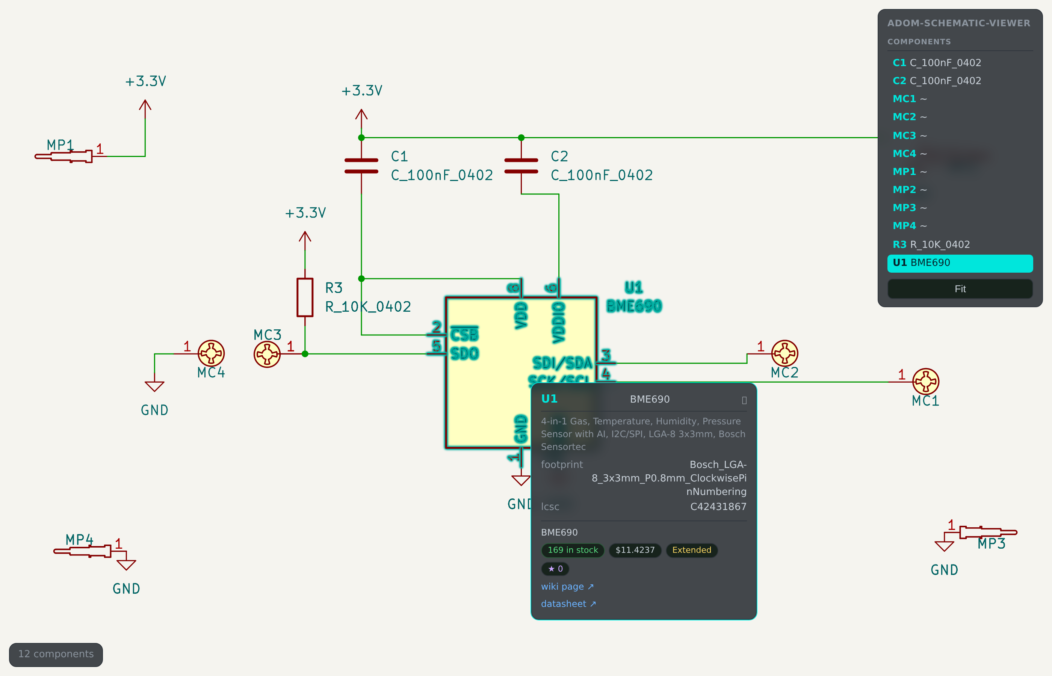1052x676 pixels.
Task: Click the 169 in stock badge
Action: [x=573, y=550]
